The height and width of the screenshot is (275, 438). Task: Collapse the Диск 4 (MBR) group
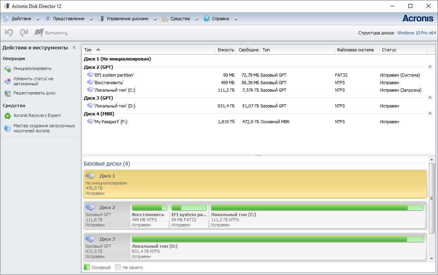pos(430,114)
